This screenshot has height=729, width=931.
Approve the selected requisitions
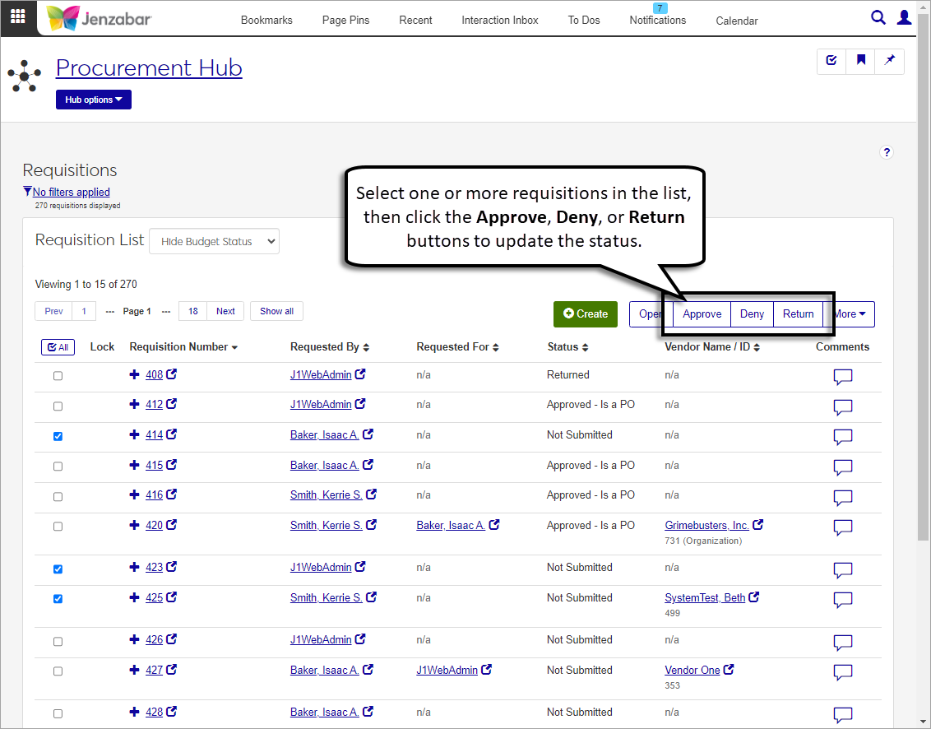(x=702, y=313)
